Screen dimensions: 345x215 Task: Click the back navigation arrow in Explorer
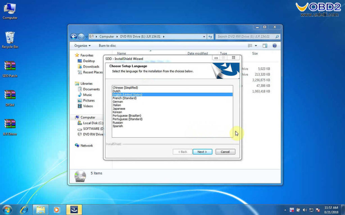click(74, 36)
